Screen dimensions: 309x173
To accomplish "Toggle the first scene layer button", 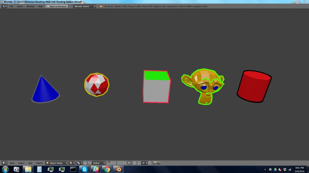I will tap(108, 162).
